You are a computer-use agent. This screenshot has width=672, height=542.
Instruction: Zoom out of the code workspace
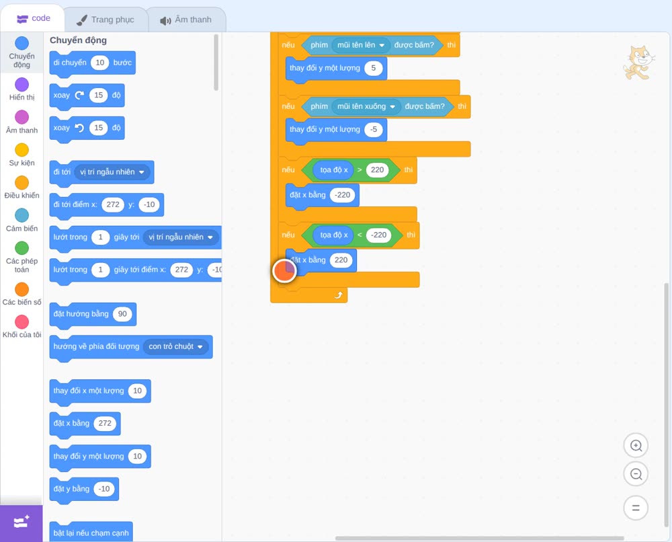(636, 474)
